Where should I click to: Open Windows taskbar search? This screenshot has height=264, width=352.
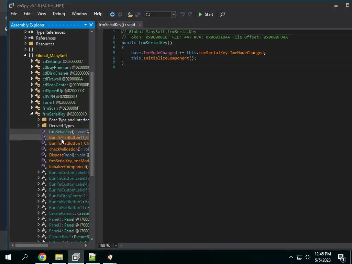pos(25,257)
